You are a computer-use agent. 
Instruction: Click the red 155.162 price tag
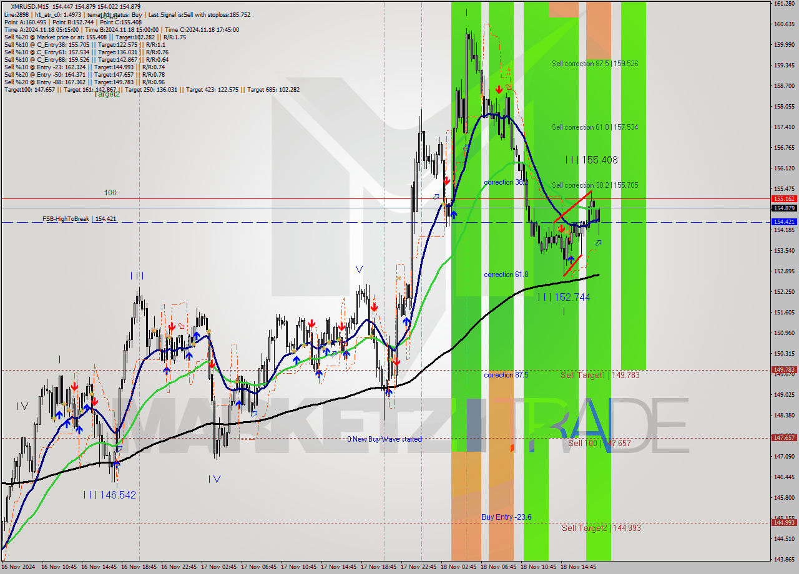pos(783,199)
